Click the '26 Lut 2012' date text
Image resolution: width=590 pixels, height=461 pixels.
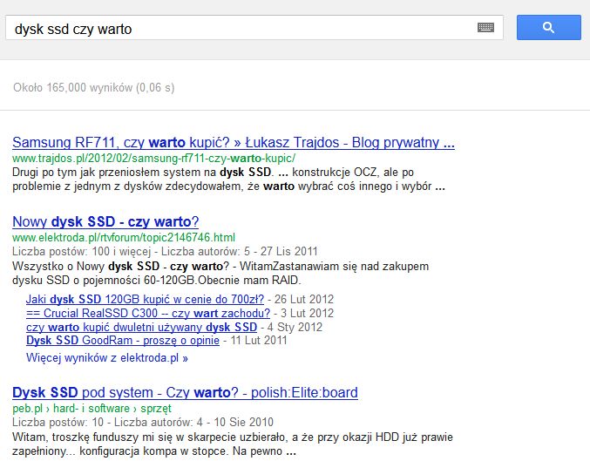[x=303, y=299]
